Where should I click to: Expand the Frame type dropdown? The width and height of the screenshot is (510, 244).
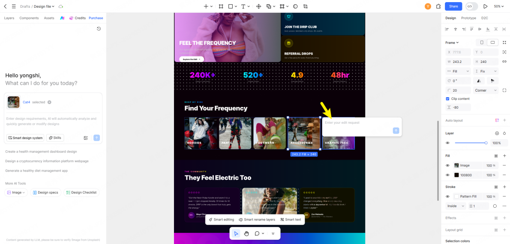452,42
